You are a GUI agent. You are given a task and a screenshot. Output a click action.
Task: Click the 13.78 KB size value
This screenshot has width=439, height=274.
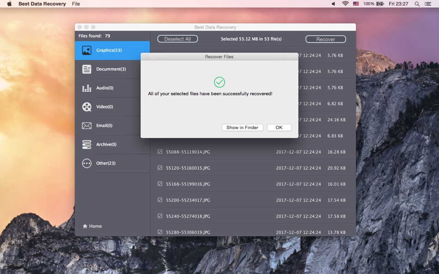click(336, 232)
